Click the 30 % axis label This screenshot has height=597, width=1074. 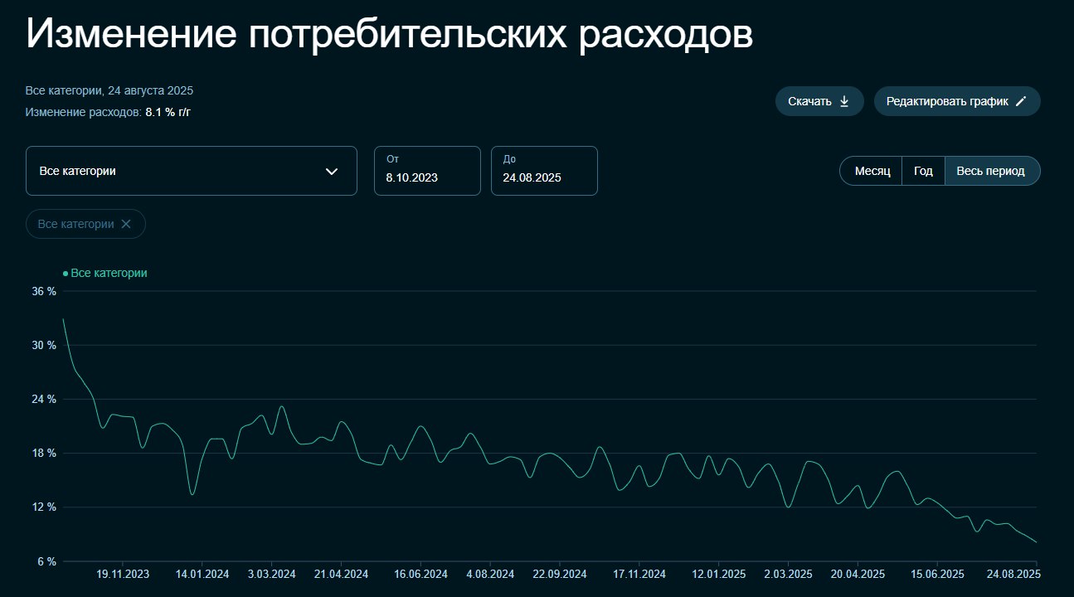[x=44, y=345]
